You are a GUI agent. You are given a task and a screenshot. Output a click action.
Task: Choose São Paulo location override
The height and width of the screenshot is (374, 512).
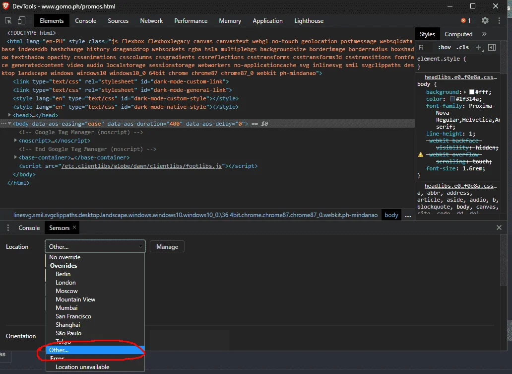(95, 333)
